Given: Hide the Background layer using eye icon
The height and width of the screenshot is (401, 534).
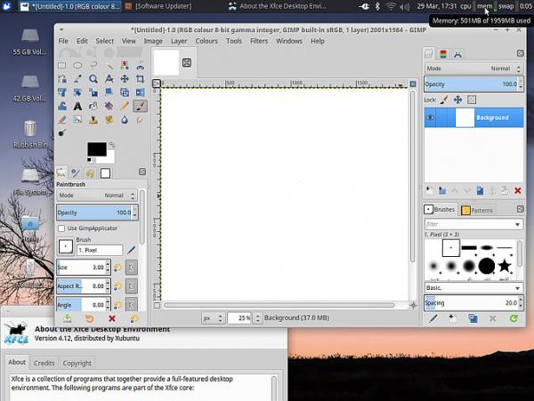Looking at the screenshot, I should click(x=432, y=117).
